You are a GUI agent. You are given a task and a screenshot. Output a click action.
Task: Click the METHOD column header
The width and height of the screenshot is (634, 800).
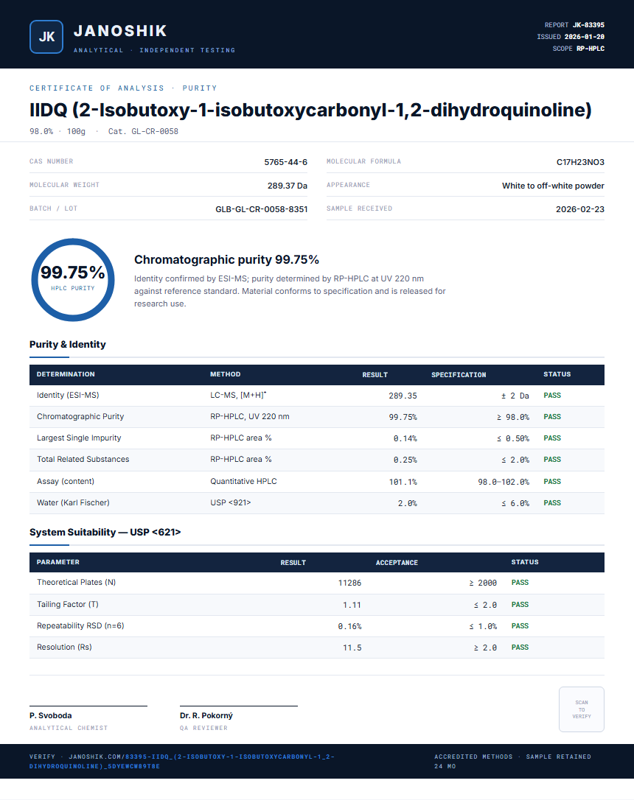(x=225, y=374)
